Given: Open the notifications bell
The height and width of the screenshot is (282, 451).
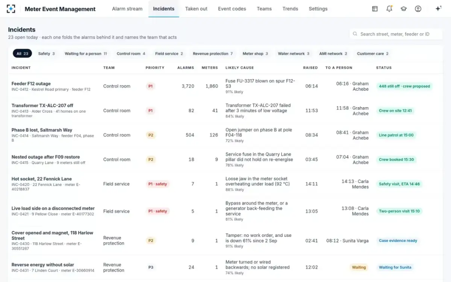Looking at the screenshot, I should click(389, 9).
